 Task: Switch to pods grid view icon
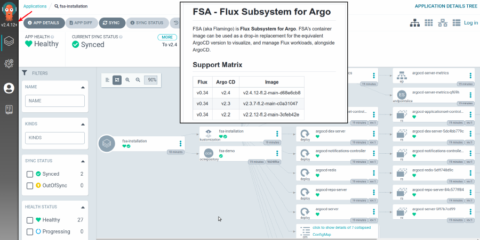coord(429,23)
